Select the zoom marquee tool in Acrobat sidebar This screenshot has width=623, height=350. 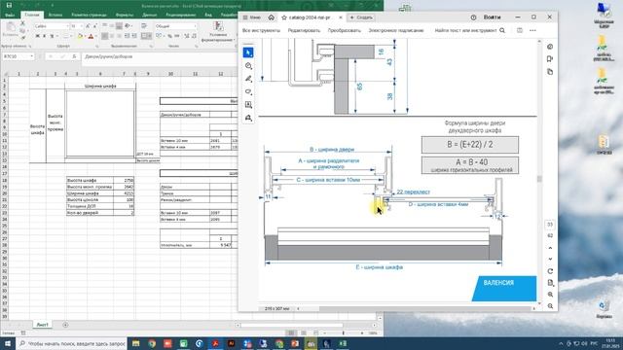248,65
